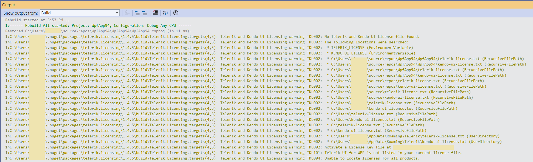Click the 'Restored C:\Users' WpfApp94.csproj line
The height and width of the screenshot is (162, 533).
[98, 31]
